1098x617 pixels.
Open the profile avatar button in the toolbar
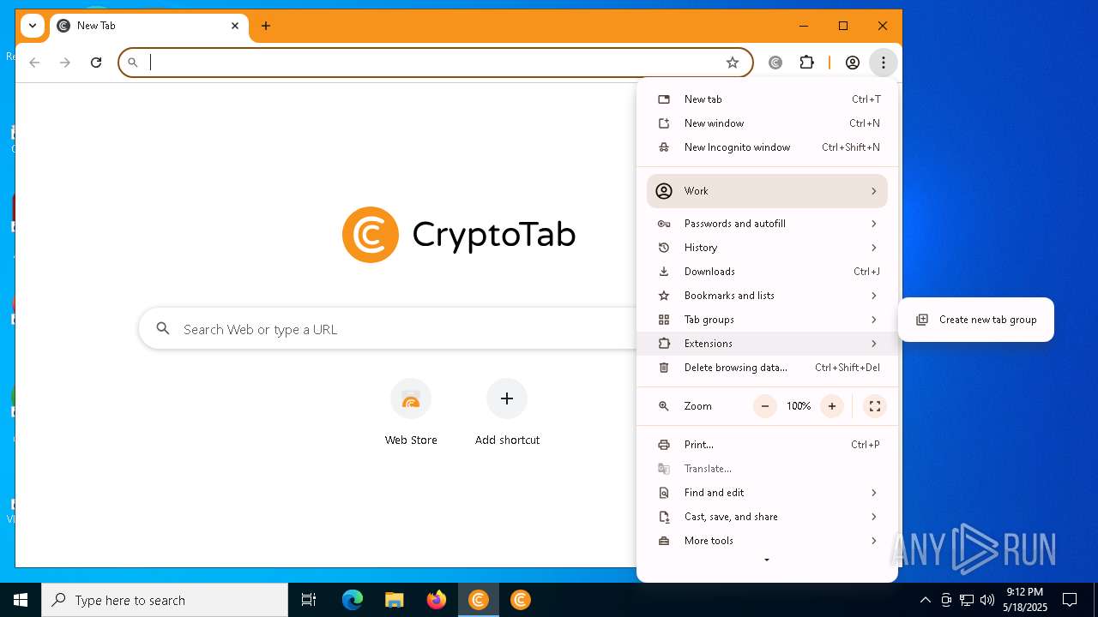tap(853, 63)
